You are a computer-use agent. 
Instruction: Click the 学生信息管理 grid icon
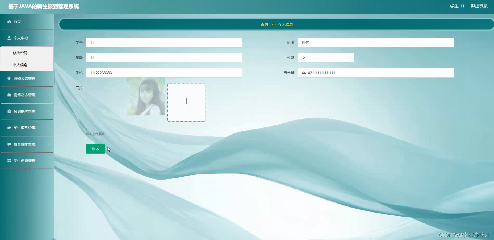[9, 161]
